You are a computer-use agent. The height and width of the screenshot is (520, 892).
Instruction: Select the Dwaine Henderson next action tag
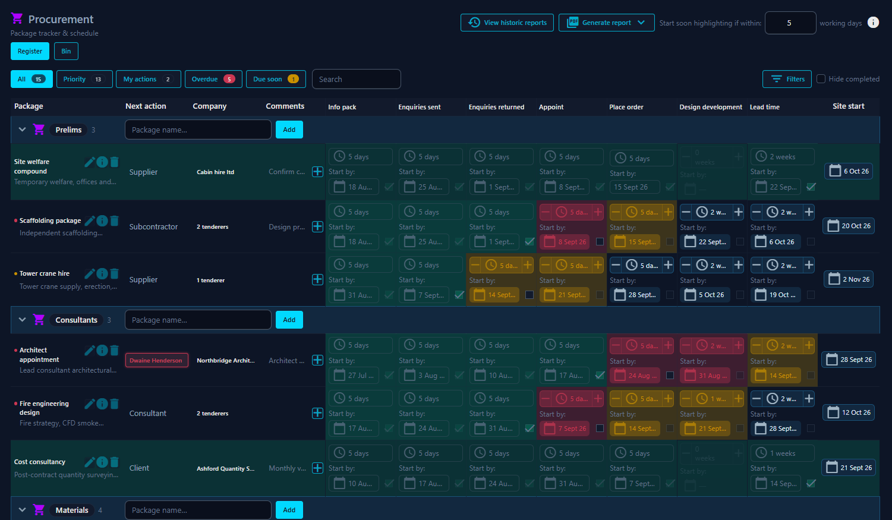click(x=157, y=360)
